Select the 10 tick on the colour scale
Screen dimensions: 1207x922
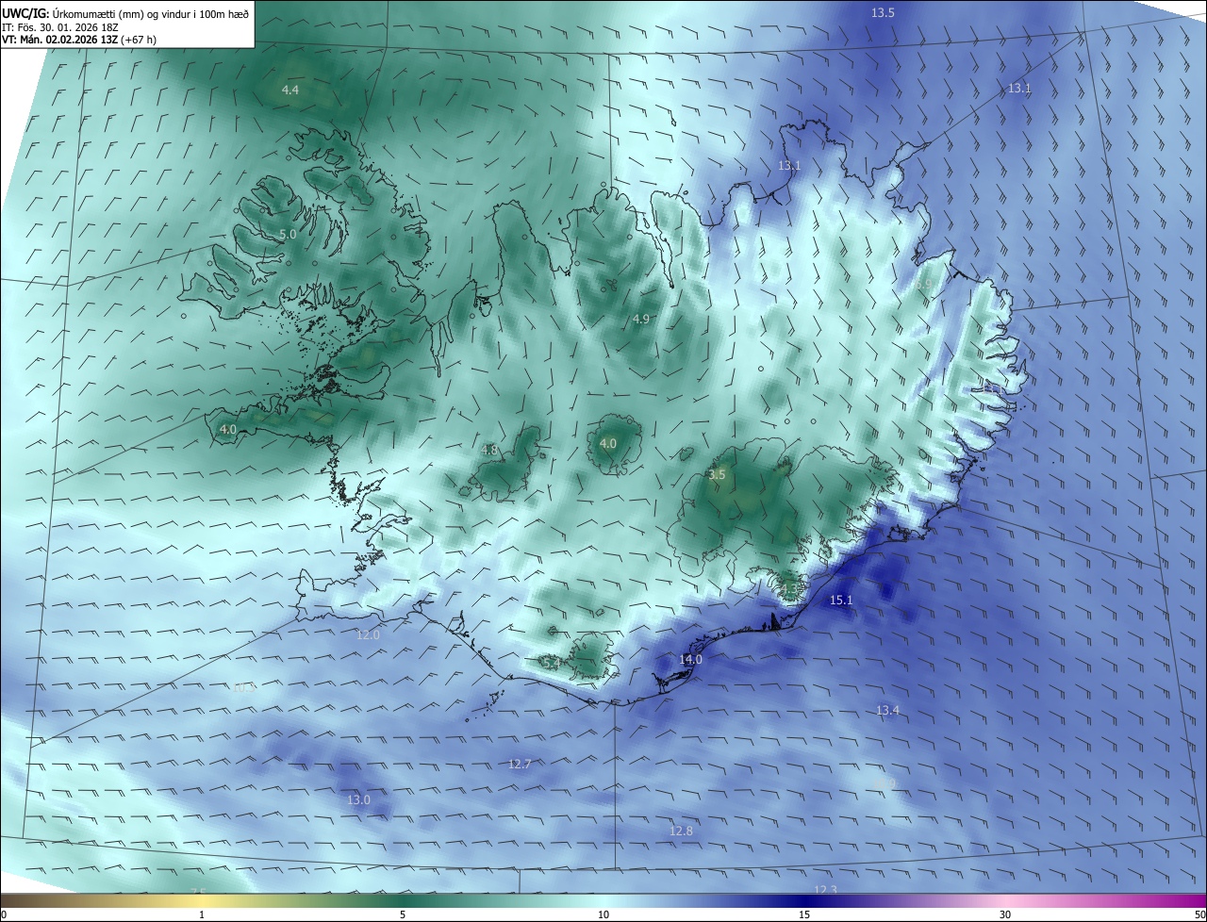pos(603,914)
